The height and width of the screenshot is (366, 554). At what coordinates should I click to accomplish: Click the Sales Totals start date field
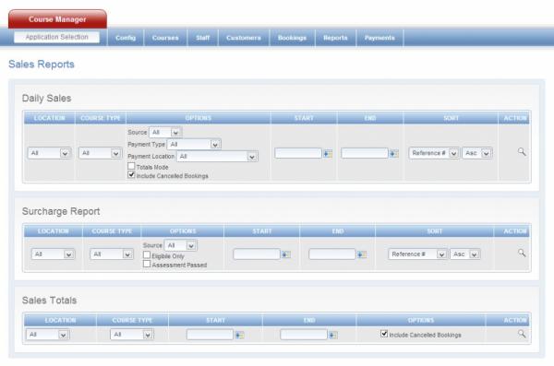pyautogui.click(x=210, y=335)
